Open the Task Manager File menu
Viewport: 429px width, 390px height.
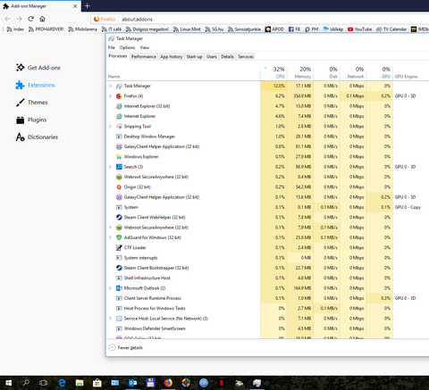[x=112, y=47]
